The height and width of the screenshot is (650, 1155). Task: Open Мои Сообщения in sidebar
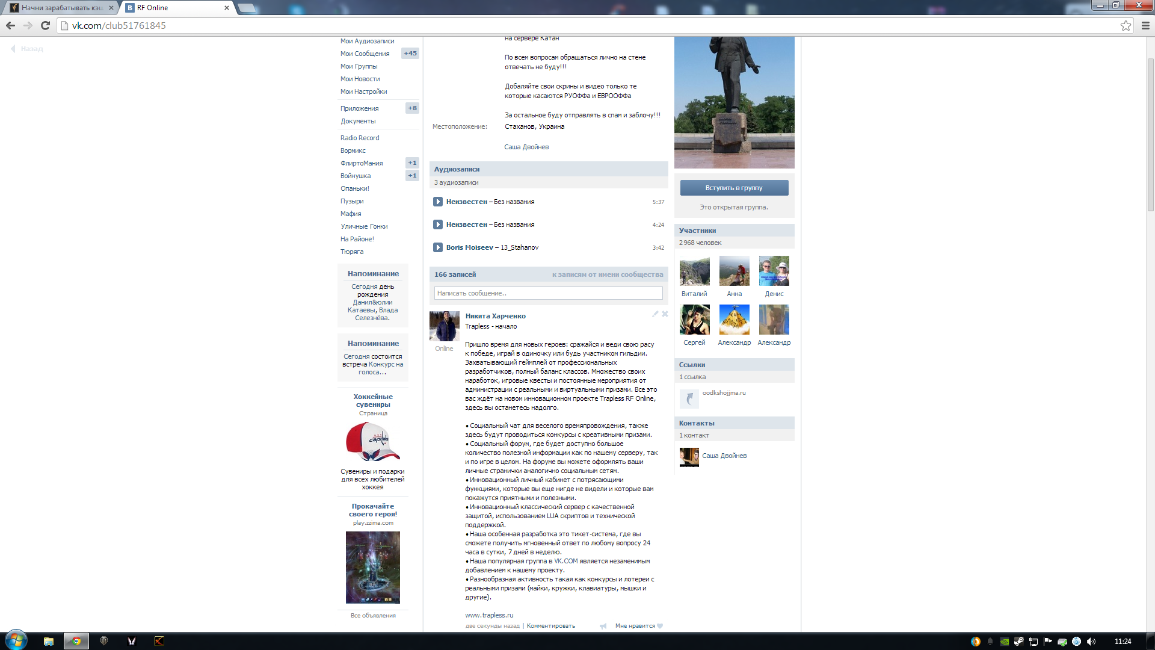pyautogui.click(x=365, y=54)
